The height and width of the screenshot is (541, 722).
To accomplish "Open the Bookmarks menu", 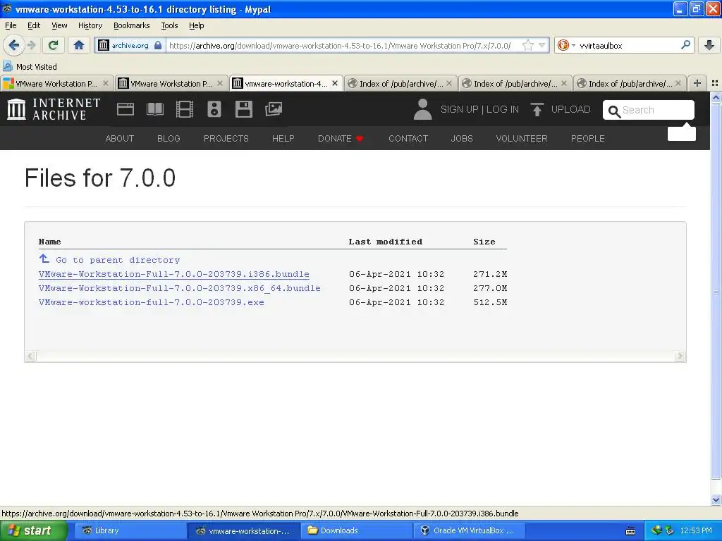I will 132,25.
